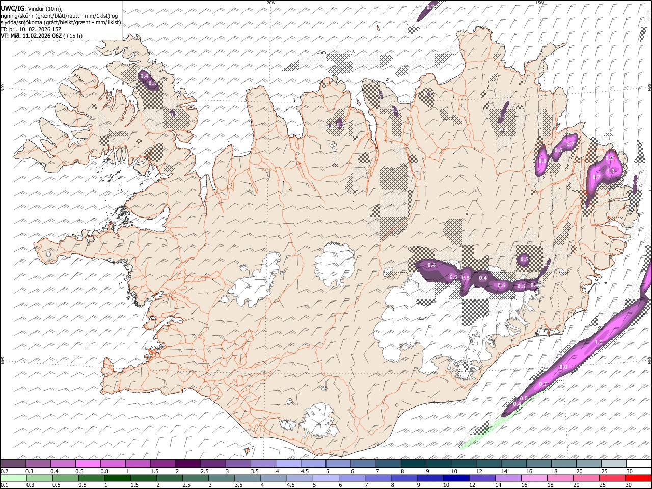Click the 15W longitude label
The width and height of the screenshot is (652, 489).
(539, 3)
